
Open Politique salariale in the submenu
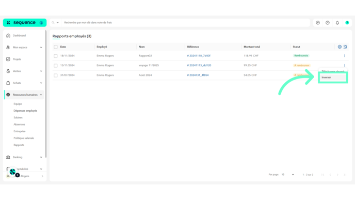tap(24, 138)
